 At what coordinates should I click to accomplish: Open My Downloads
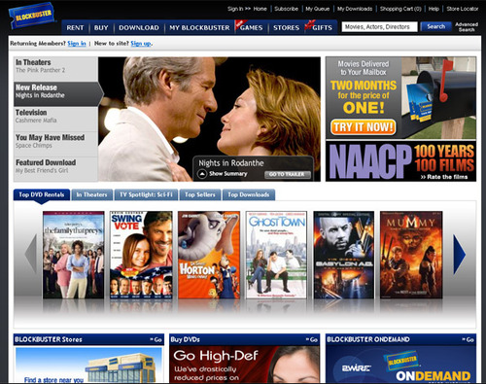[x=355, y=9]
